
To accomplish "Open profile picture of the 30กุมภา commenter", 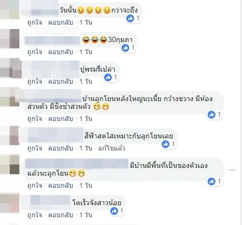I will [10, 39].
